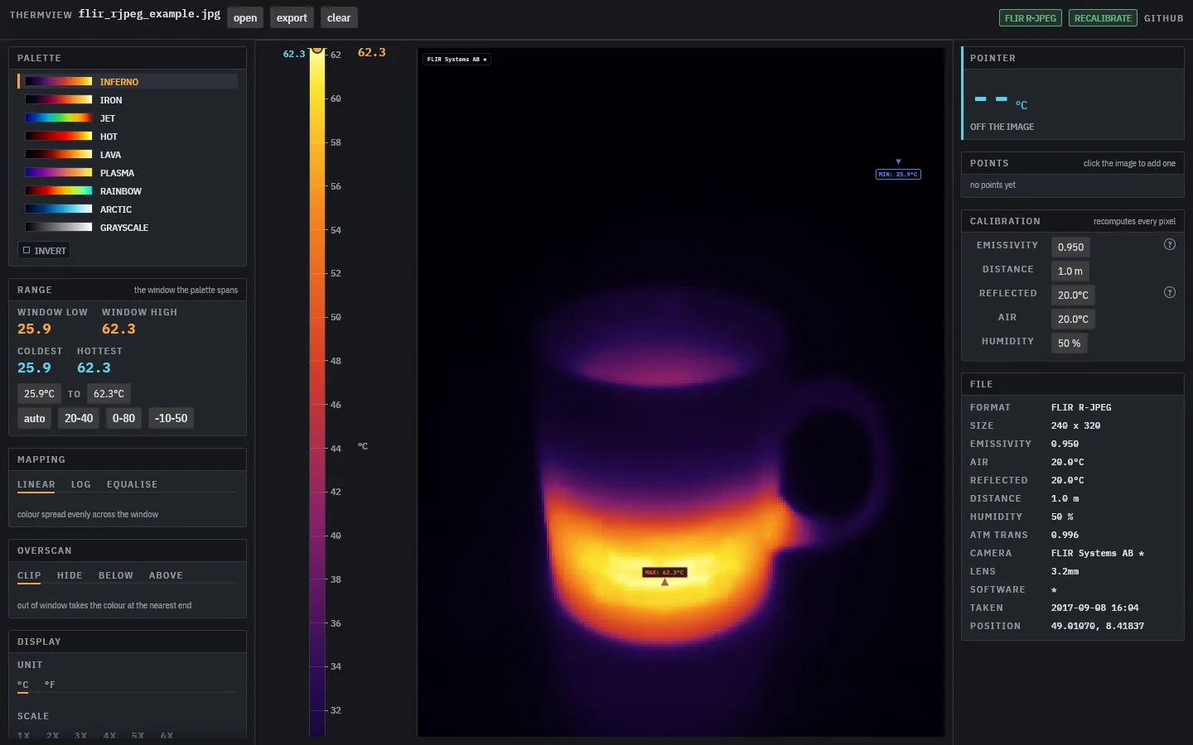This screenshot has width=1193, height=745.
Task: Open a thermal image file
Action: click(245, 17)
